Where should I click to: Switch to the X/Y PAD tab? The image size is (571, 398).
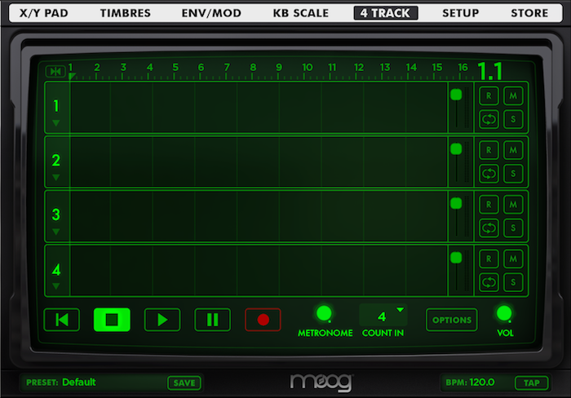[x=44, y=13]
